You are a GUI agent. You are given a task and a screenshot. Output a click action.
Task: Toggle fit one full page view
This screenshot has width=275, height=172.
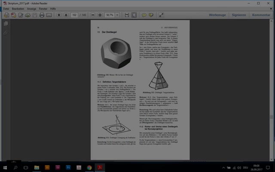(134, 15)
